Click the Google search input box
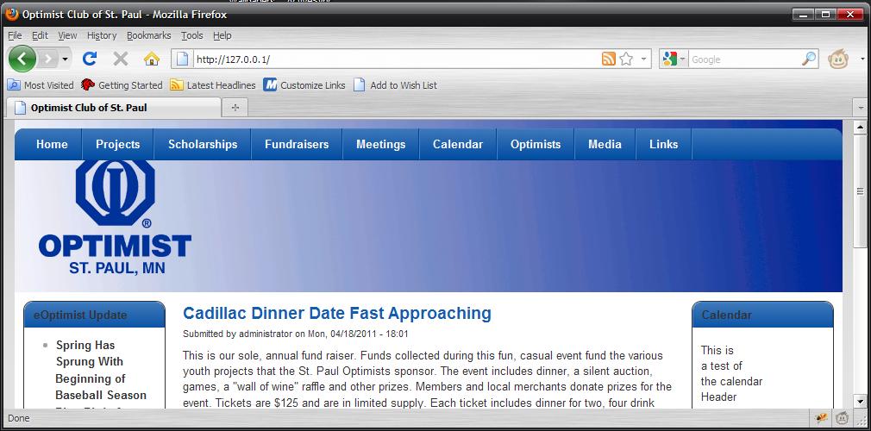The height and width of the screenshot is (431, 871). 745,59
